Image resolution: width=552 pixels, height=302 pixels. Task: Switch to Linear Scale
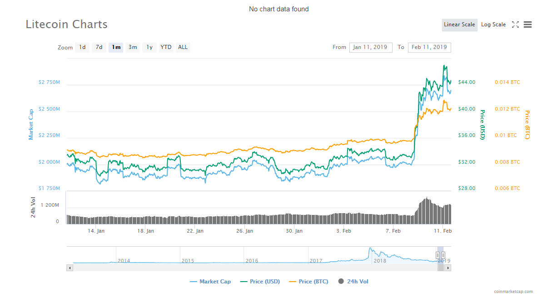[x=459, y=24]
